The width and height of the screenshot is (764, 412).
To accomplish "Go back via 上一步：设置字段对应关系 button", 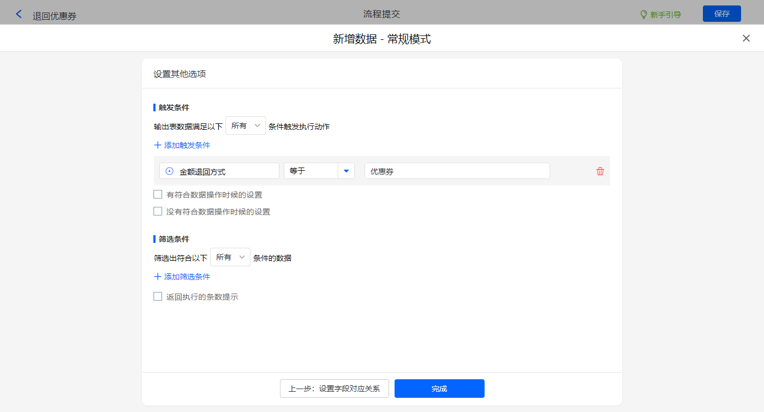I will [334, 389].
